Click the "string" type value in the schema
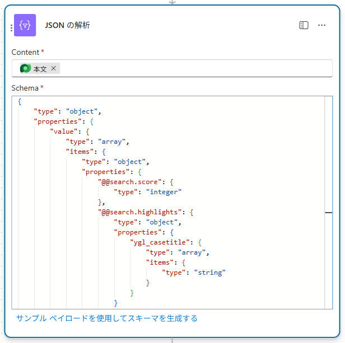Screen dimensions: 345x343 [x=209, y=272]
